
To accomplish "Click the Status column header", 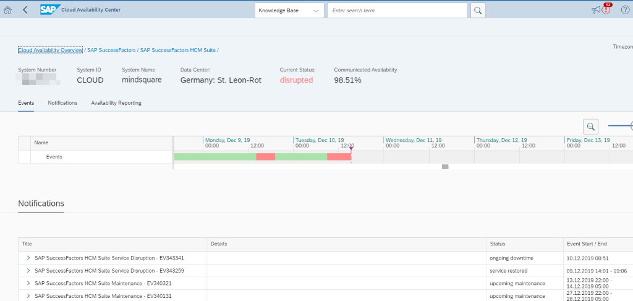I will point(525,244).
